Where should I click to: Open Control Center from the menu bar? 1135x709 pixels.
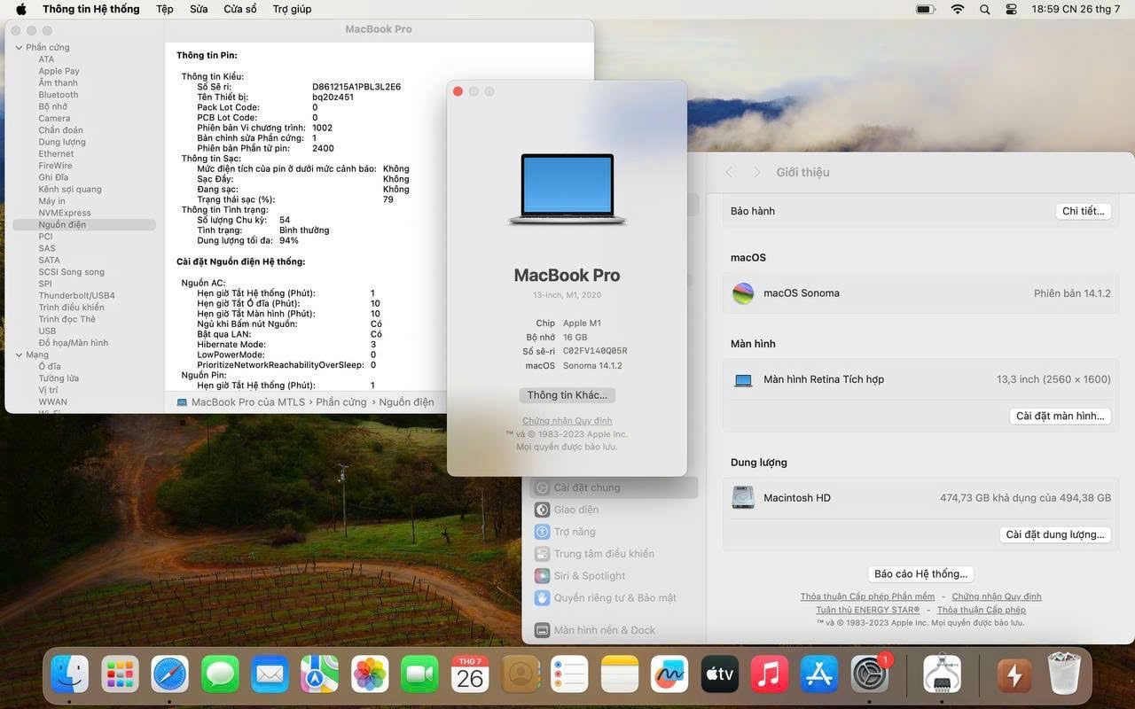coord(1012,9)
